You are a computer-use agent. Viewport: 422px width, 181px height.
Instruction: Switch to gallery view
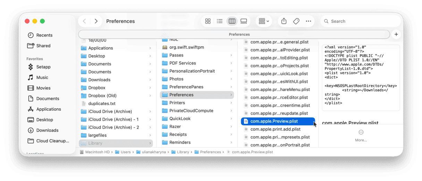tap(244, 21)
